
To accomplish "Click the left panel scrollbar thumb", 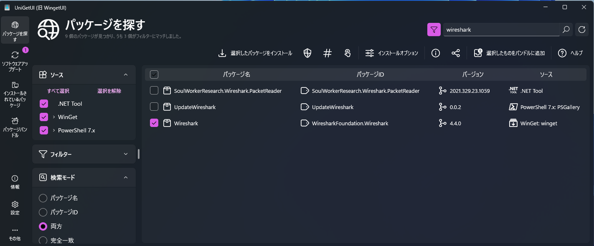I will click(x=139, y=154).
